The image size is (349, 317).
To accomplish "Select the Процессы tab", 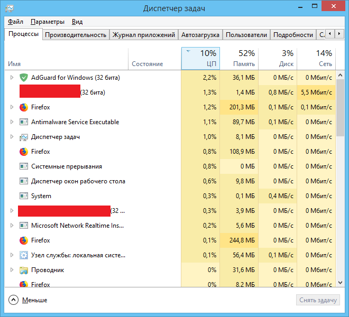I will [23, 34].
